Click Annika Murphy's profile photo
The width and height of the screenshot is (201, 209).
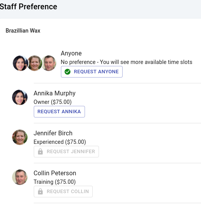[x=20, y=97]
